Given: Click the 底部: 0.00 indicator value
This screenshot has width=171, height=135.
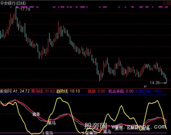Looking at the screenshot, I should (96, 91).
